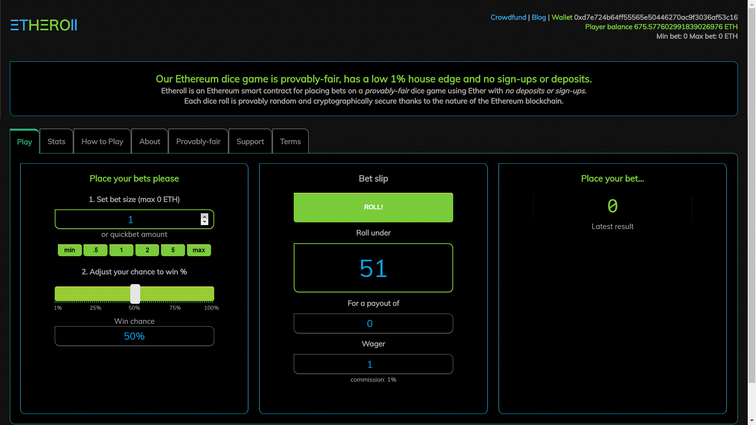This screenshot has height=425, width=756.
Task: Choose the 1 ETH quickbet button
Action: pyautogui.click(x=121, y=250)
